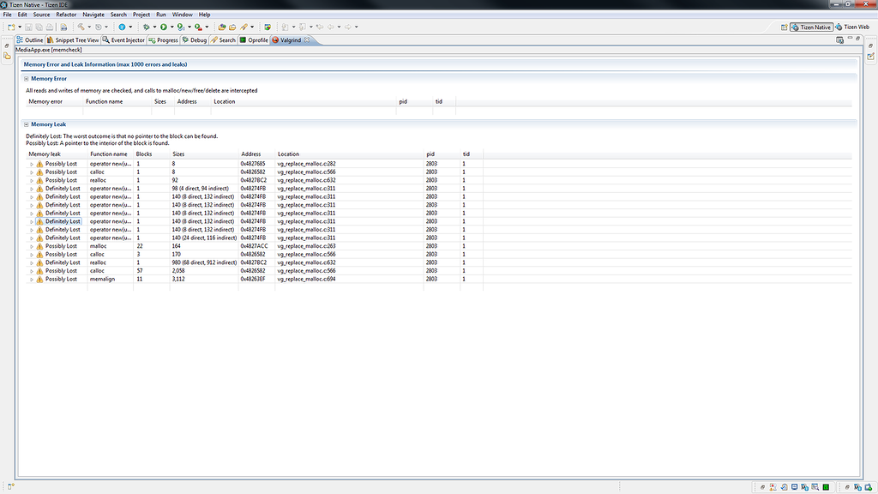
Task: Switch to the Event Injector tab
Action: [x=123, y=39]
